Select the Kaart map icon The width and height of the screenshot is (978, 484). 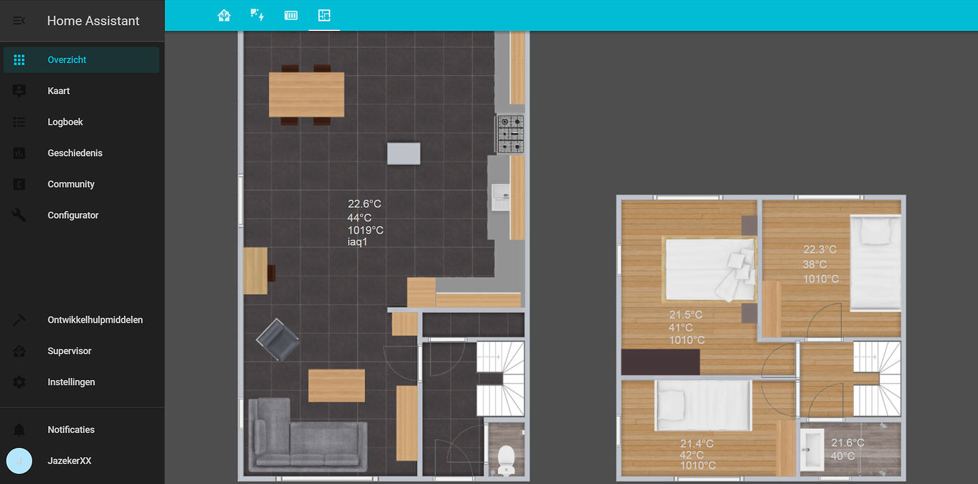point(18,91)
